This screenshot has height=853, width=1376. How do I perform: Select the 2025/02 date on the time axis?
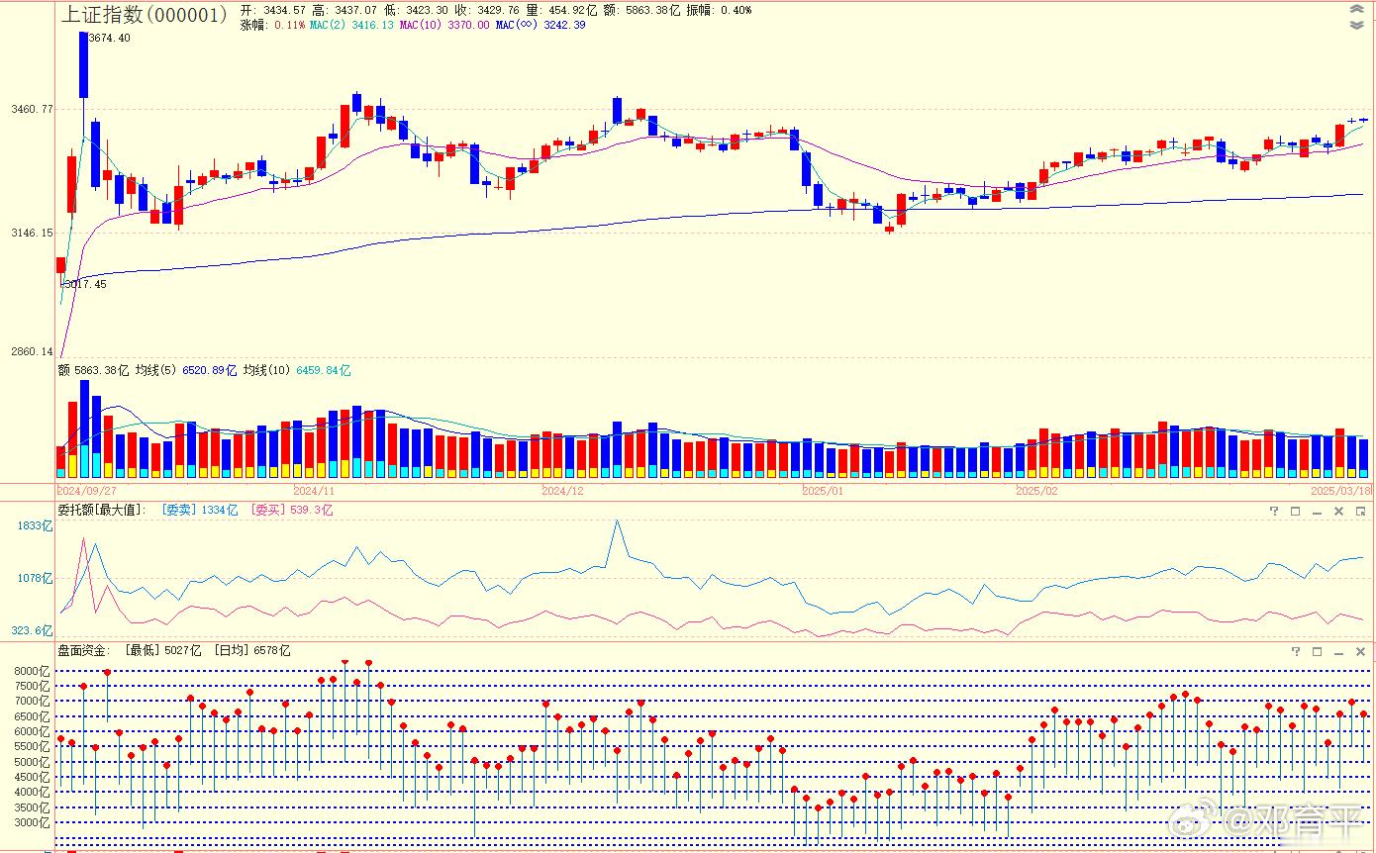[x=1037, y=490]
